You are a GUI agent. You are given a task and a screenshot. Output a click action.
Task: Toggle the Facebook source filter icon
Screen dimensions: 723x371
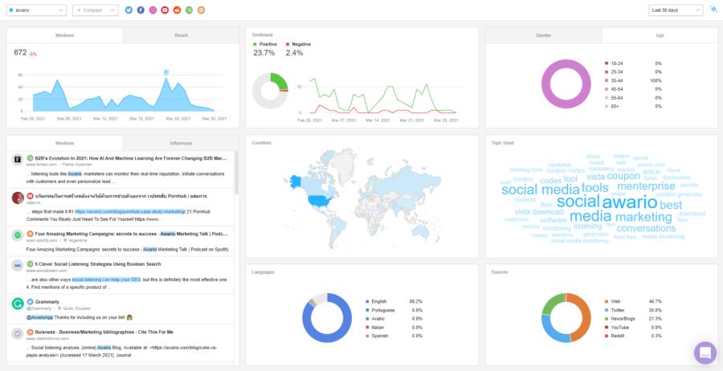pyautogui.click(x=141, y=10)
